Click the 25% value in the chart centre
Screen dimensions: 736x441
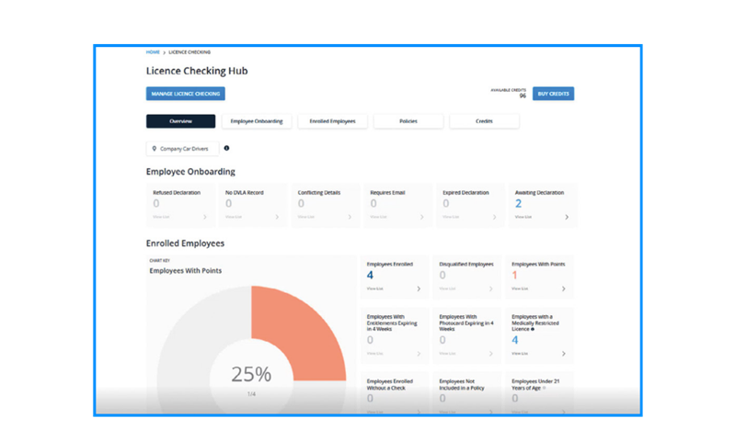[x=251, y=374]
